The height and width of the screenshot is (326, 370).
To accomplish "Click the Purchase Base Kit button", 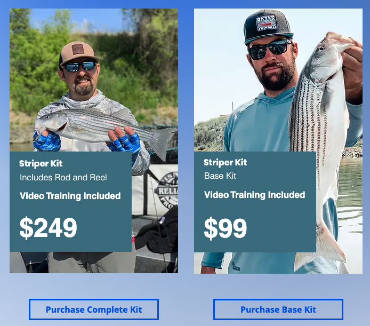I will [278, 309].
